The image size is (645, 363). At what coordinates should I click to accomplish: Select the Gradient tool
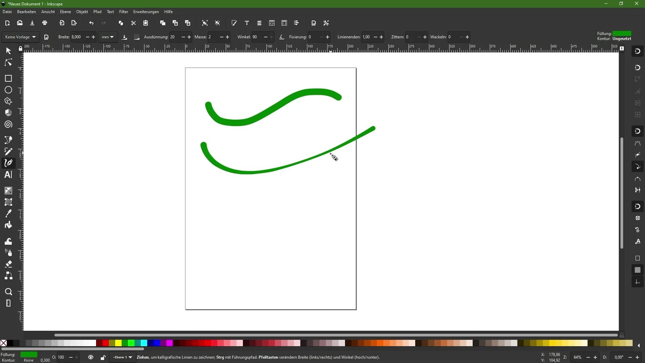8,191
